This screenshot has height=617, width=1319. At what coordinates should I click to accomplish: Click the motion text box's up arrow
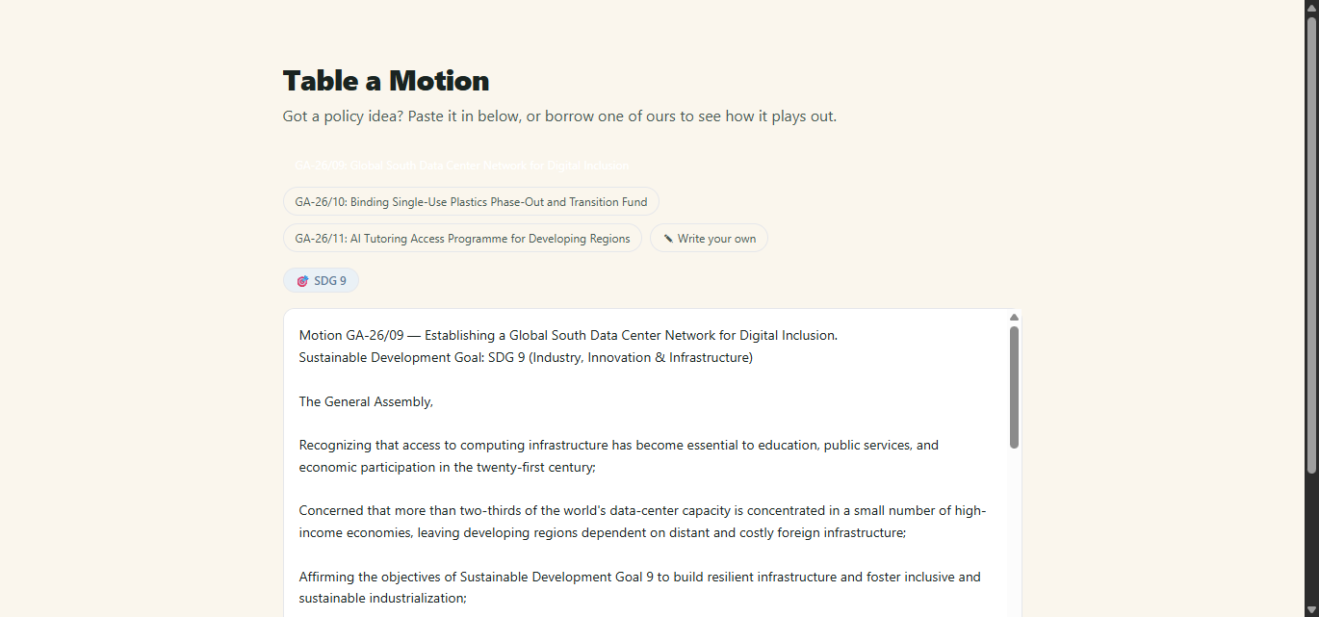point(1014,318)
